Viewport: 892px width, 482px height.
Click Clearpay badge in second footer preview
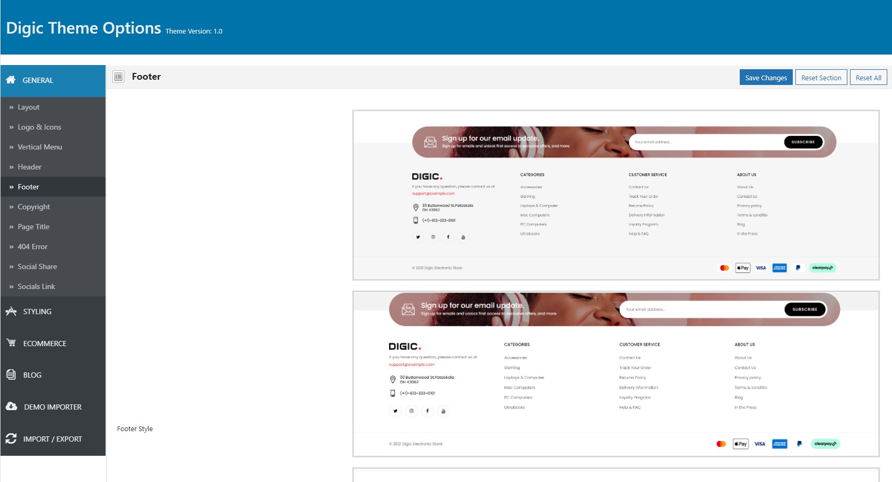(x=825, y=444)
